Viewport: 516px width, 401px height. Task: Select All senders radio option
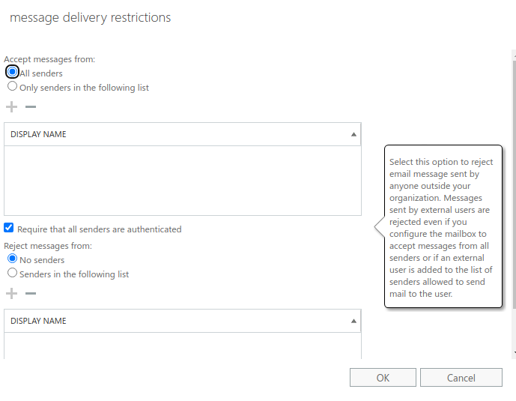point(12,72)
